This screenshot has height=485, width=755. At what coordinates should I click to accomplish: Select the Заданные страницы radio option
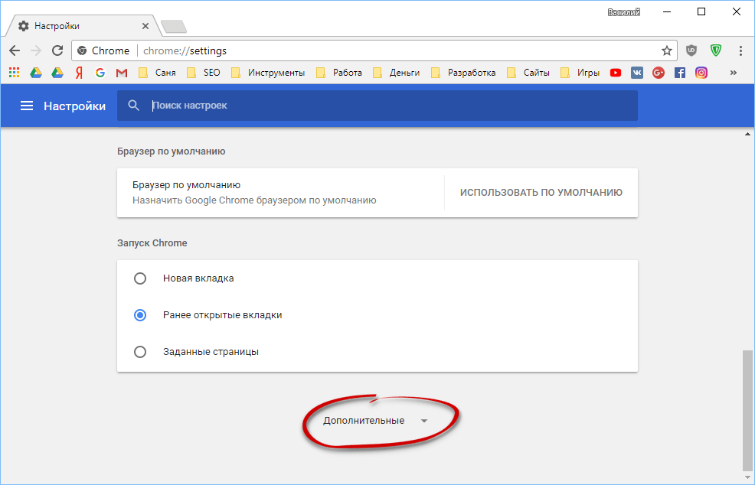coord(140,352)
